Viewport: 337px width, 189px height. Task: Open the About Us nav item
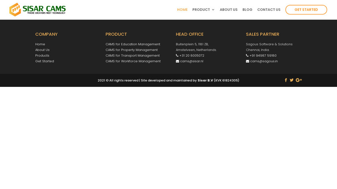228,10
